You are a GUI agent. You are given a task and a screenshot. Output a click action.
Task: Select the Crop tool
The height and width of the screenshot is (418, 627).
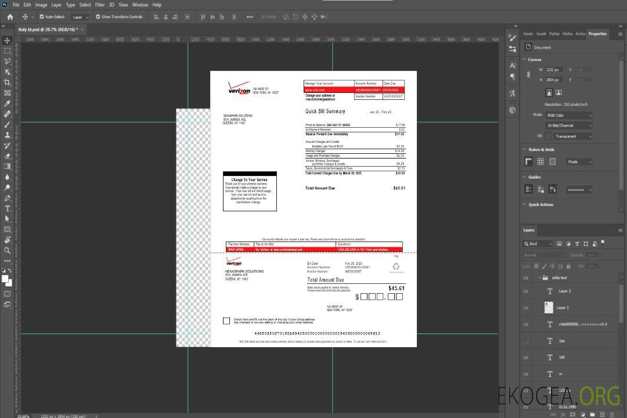point(7,82)
